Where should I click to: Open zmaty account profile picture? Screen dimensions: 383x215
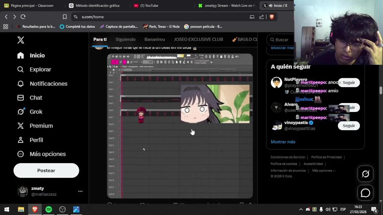coord(23,191)
